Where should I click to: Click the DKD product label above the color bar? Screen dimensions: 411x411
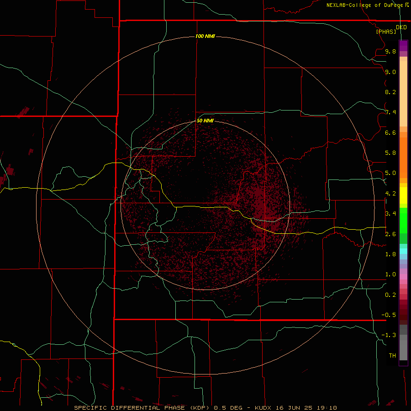[x=401, y=27]
